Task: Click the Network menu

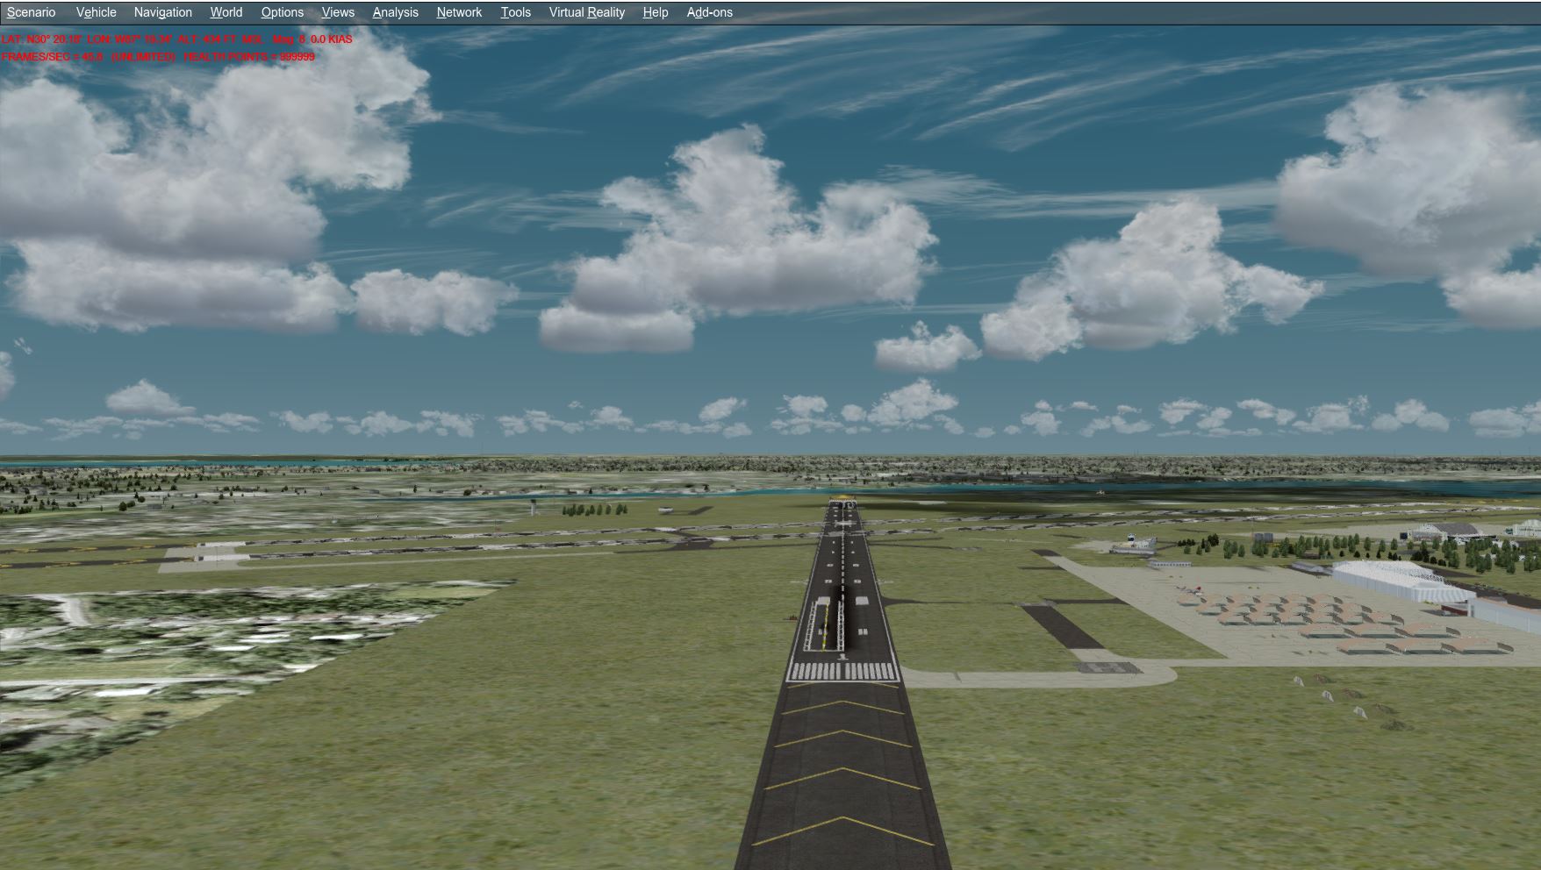Action: pos(459,12)
